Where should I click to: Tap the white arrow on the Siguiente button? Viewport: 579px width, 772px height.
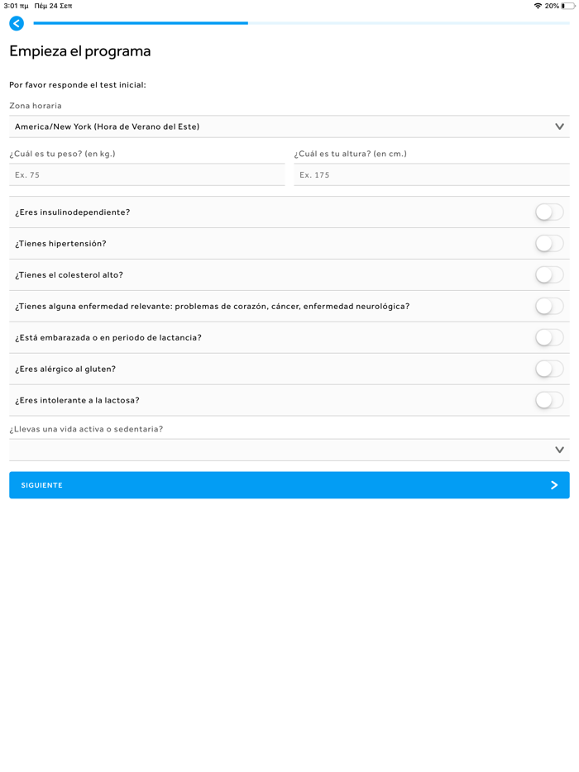[554, 485]
